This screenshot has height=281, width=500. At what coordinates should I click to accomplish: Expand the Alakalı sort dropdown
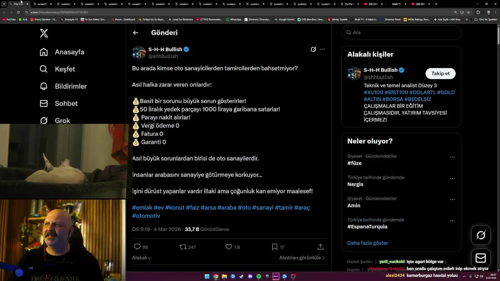[142, 258]
